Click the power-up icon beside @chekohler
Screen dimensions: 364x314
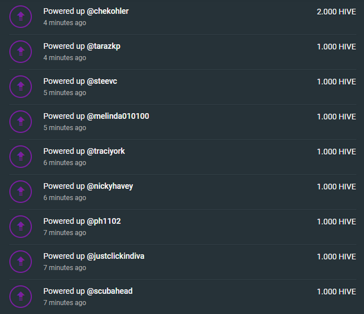click(20, 16)
